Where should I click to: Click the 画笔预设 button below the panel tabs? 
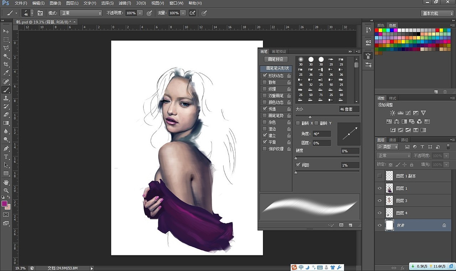click(x=276, y=59)
